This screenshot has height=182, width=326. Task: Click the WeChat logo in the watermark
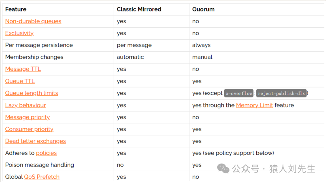[224, 168]
